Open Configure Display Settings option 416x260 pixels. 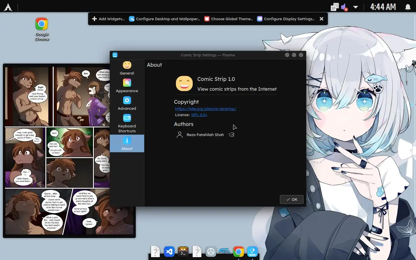pyautogui.click(x=286, y=19)
